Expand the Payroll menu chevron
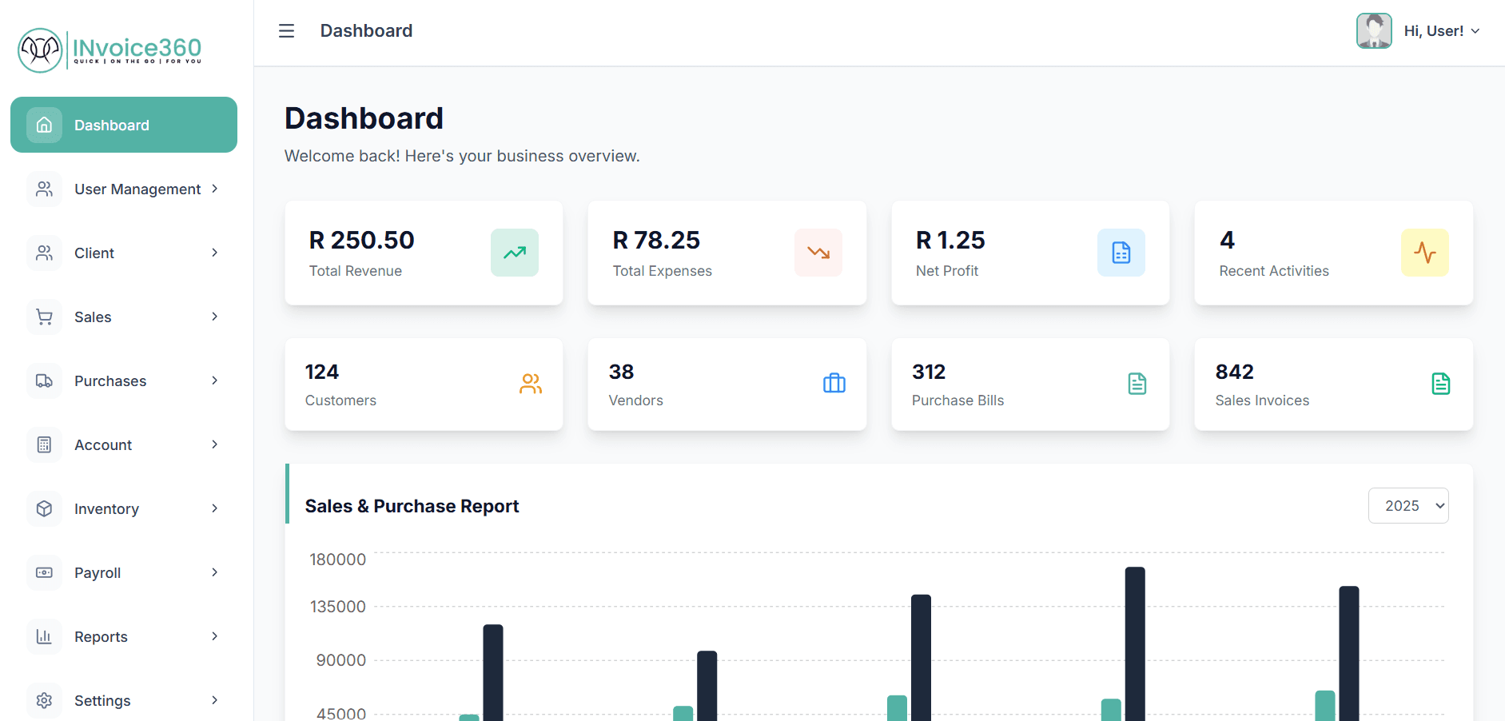The height and width of the screenshot is (721, 1505). click(x=214, y=572)
